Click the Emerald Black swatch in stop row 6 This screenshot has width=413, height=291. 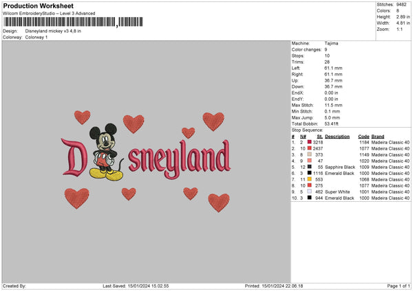[310, 173]
